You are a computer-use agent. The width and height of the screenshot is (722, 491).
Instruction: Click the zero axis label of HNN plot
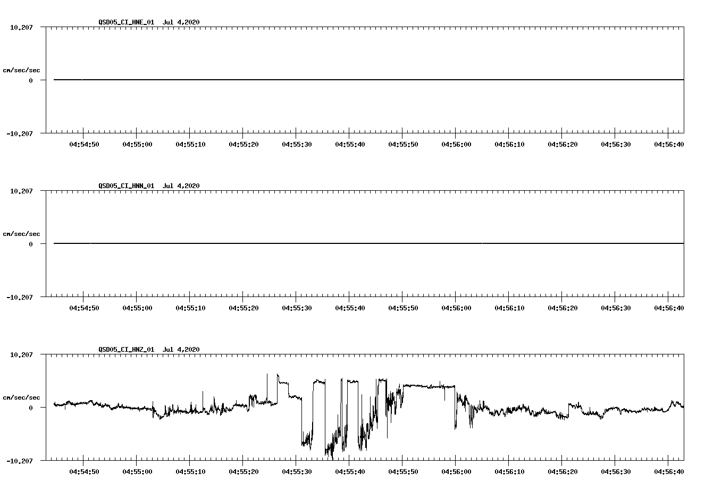click(x=31, y=244)
